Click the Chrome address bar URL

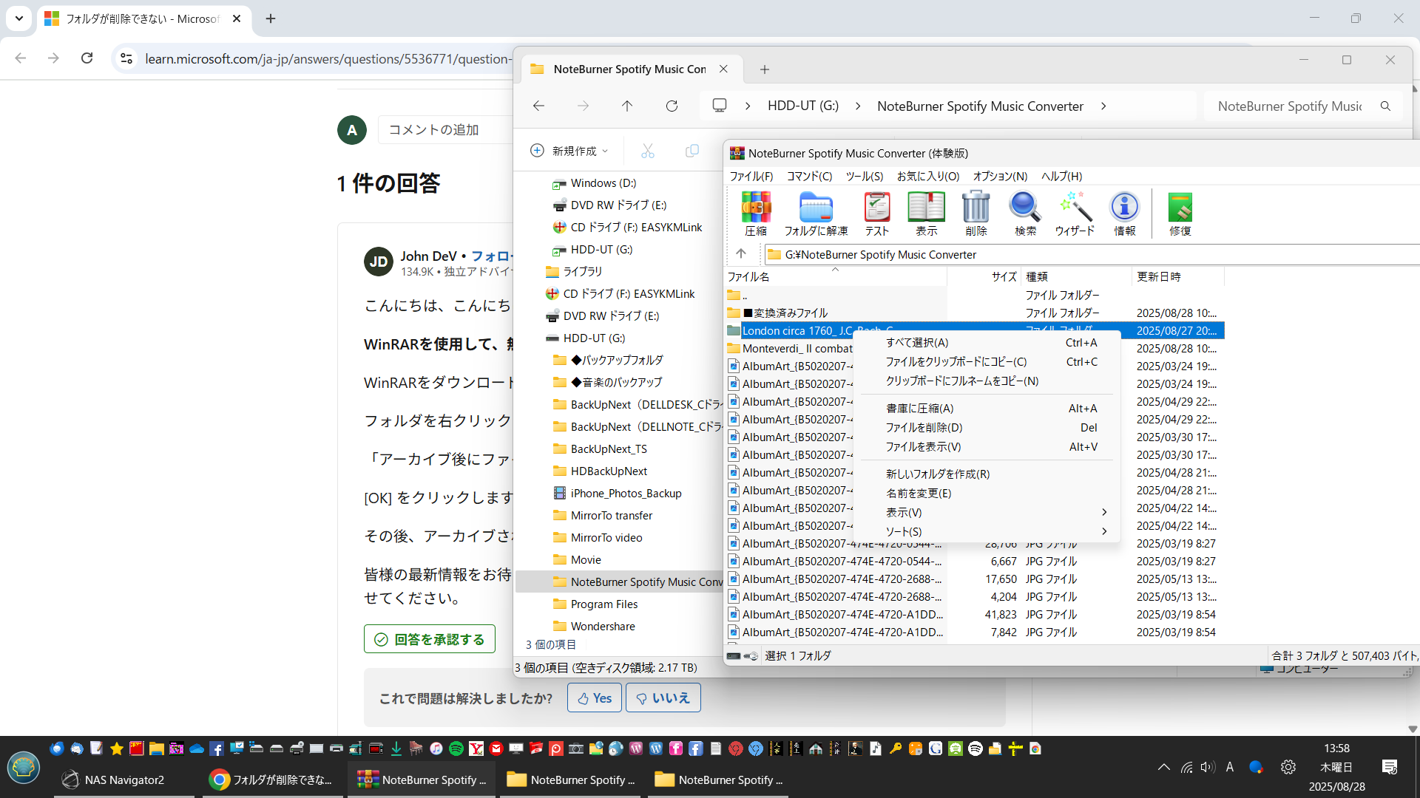pos(328,58)
